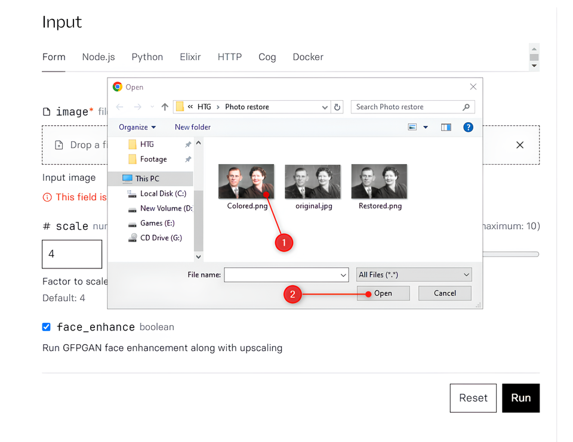573x442 pixels.
Task: Expand the address bar path dropdown
Action: [325, 107]
